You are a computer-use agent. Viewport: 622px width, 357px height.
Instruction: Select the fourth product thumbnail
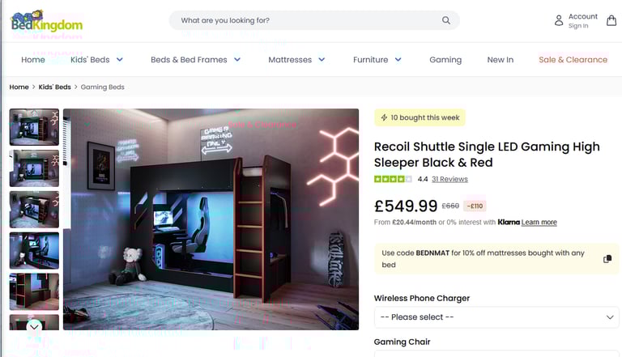click(x=34, y=251)
